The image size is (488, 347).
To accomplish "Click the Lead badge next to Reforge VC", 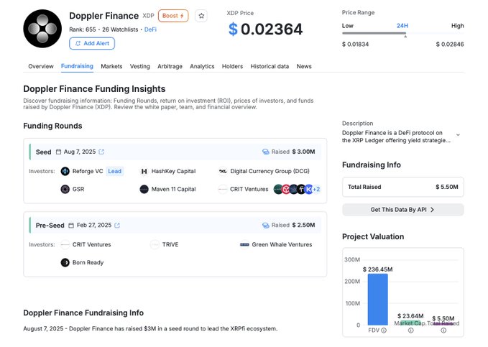I will coord(114,171).
